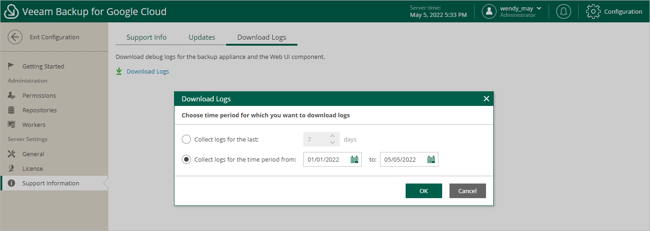Click the wendy_may user avatar icon
650x231 pixels.
[489, 12]
